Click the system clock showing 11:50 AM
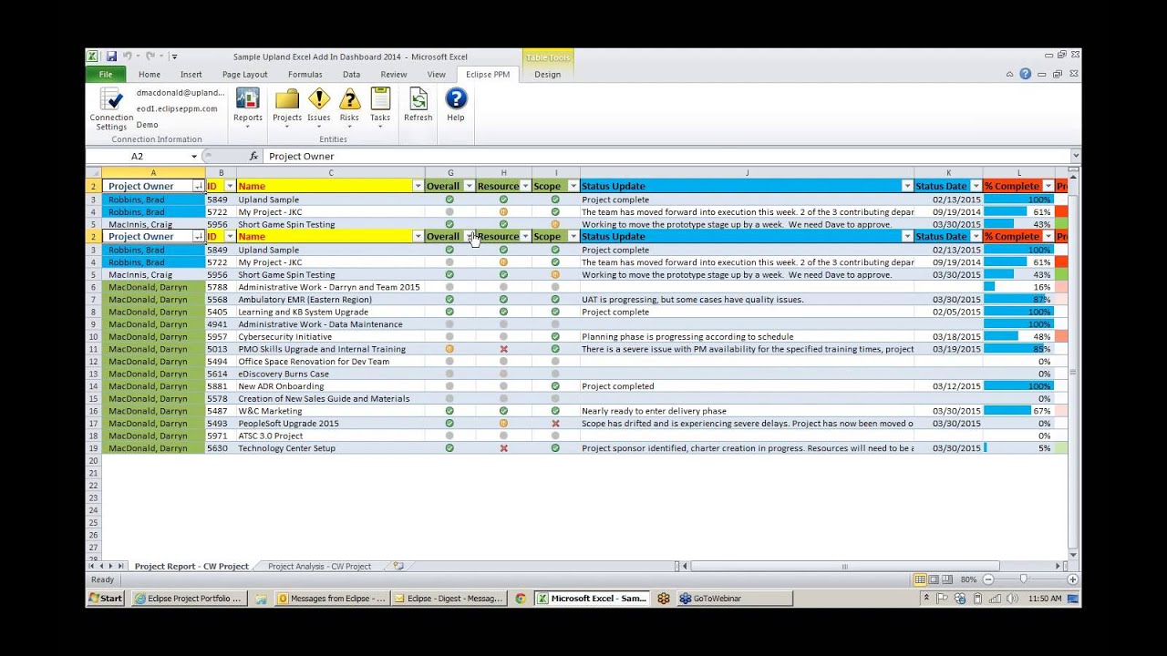The width and height of the screenshot is (1167, 656). [1044, 599]
